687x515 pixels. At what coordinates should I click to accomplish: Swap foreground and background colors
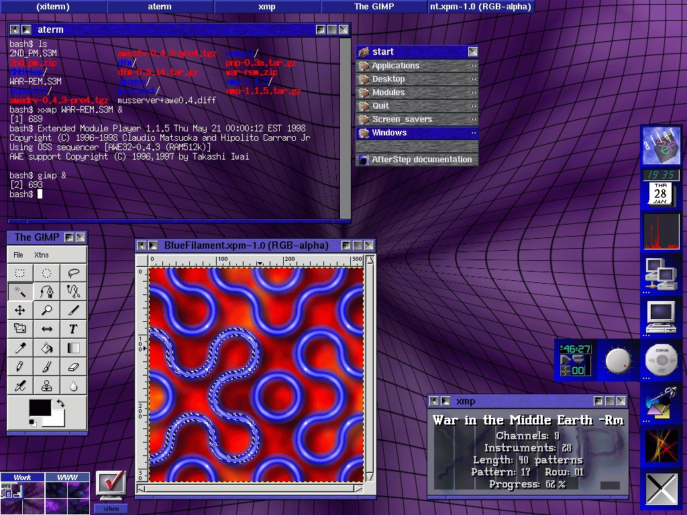(x=60, y=404)
